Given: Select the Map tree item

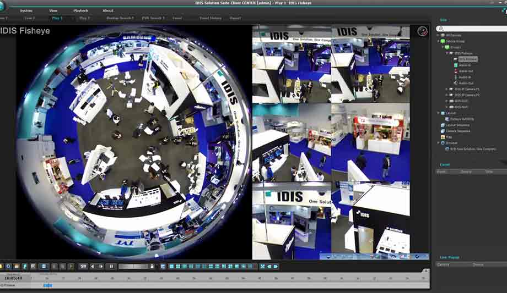Looking at the screenshot, I should pos(449,137).
